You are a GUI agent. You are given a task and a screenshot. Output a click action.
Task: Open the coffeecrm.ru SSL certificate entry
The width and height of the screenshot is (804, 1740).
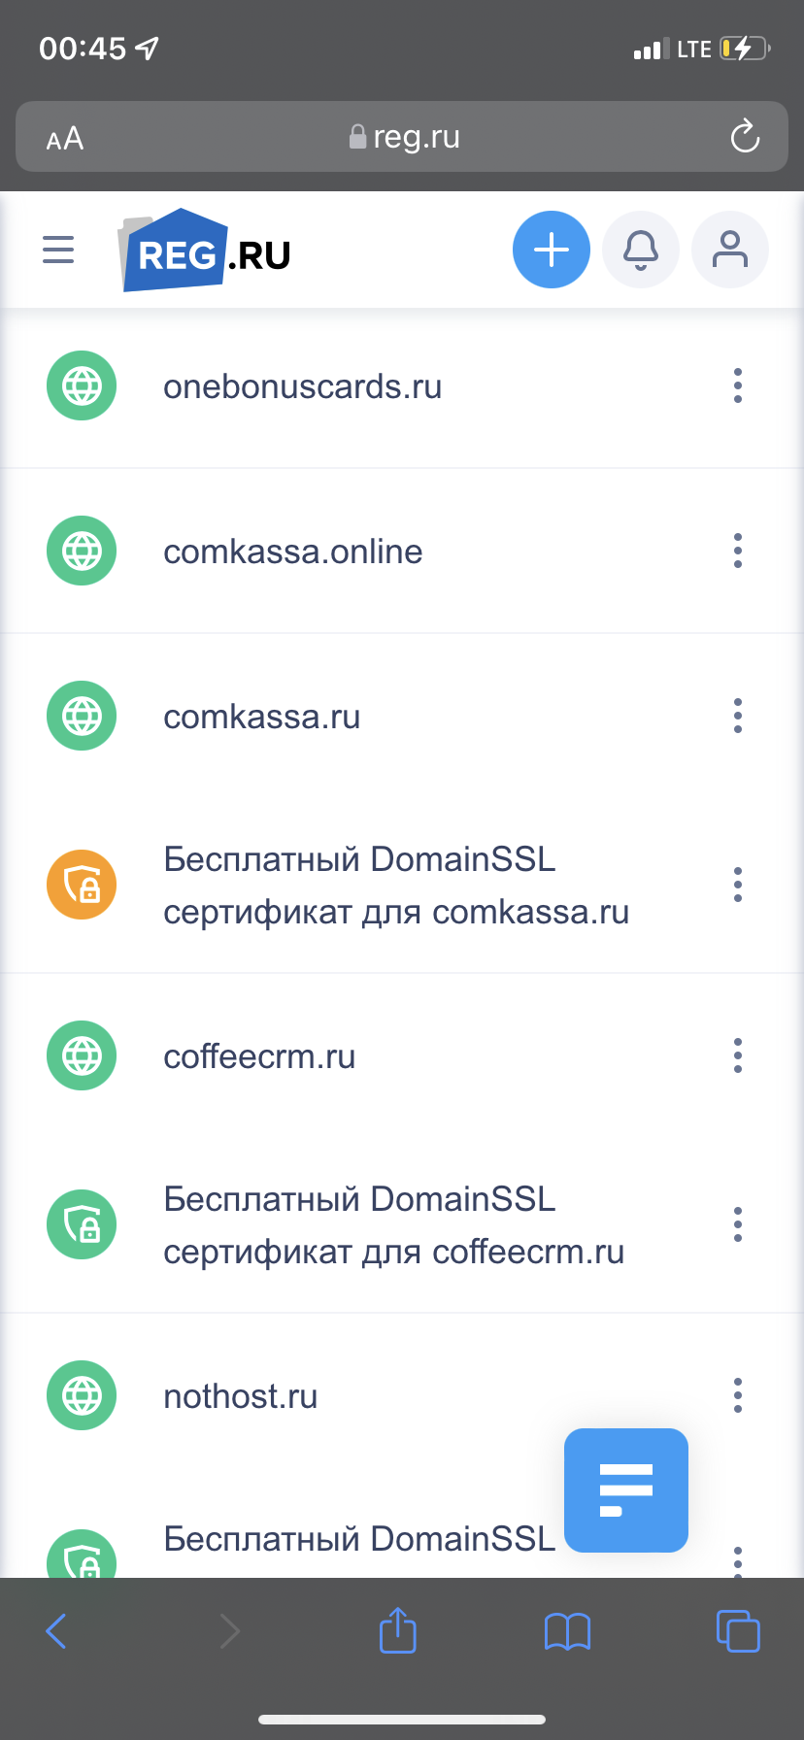pyautogui.click(x=393, y=1225)
